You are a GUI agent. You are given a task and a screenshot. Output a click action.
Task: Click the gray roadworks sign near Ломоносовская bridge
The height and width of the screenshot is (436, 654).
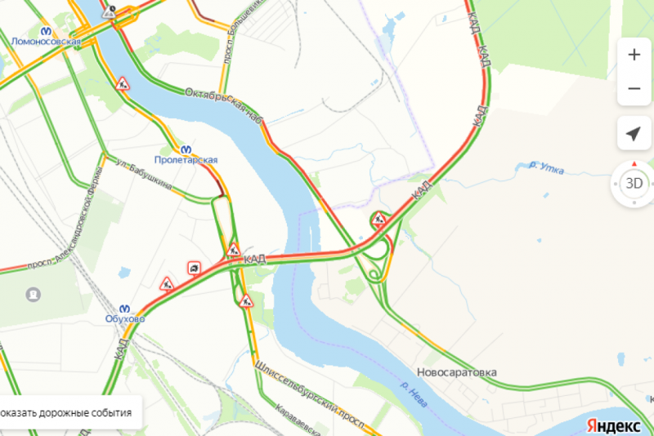[x=110, y=12]
